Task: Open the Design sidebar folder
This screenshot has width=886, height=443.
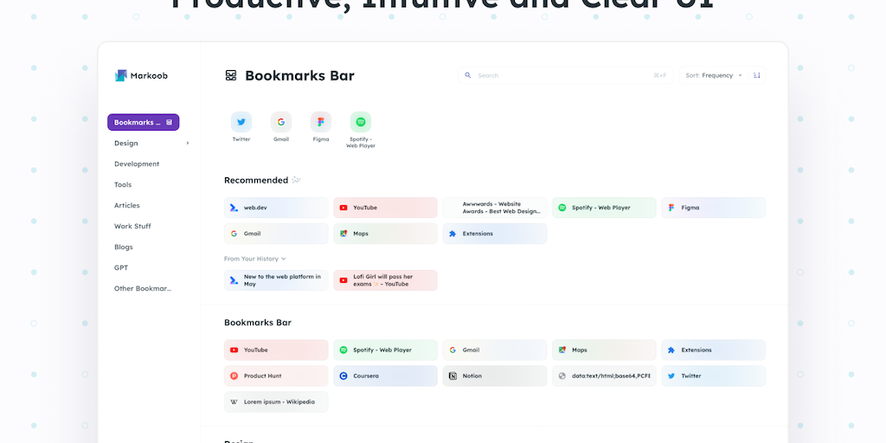Action: coord(126,144)
